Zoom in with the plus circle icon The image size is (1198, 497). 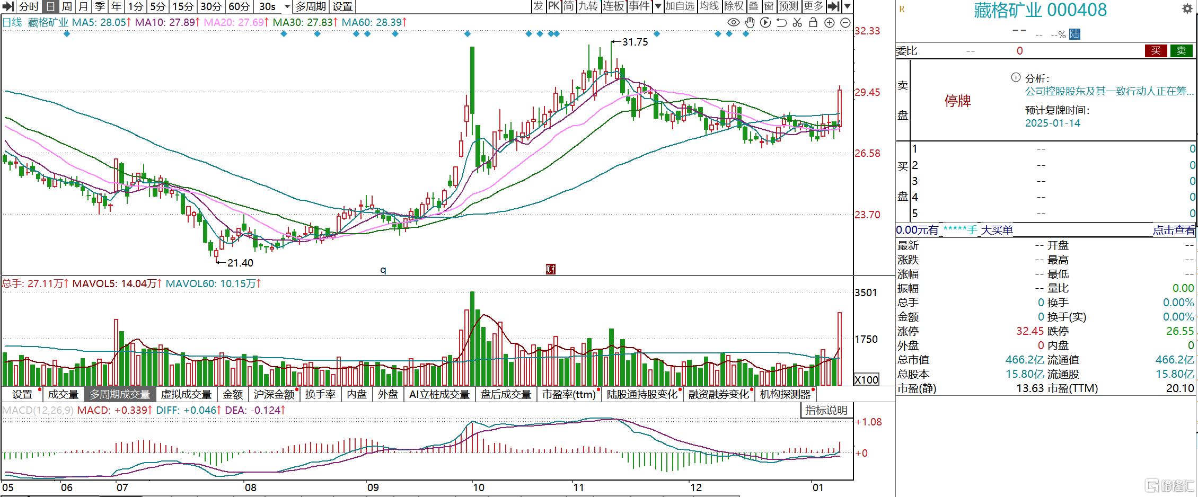click(830, 22)
